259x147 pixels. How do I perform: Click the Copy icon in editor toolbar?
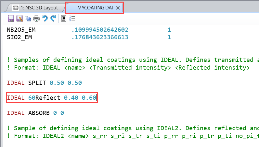click(x=28, y=18)
